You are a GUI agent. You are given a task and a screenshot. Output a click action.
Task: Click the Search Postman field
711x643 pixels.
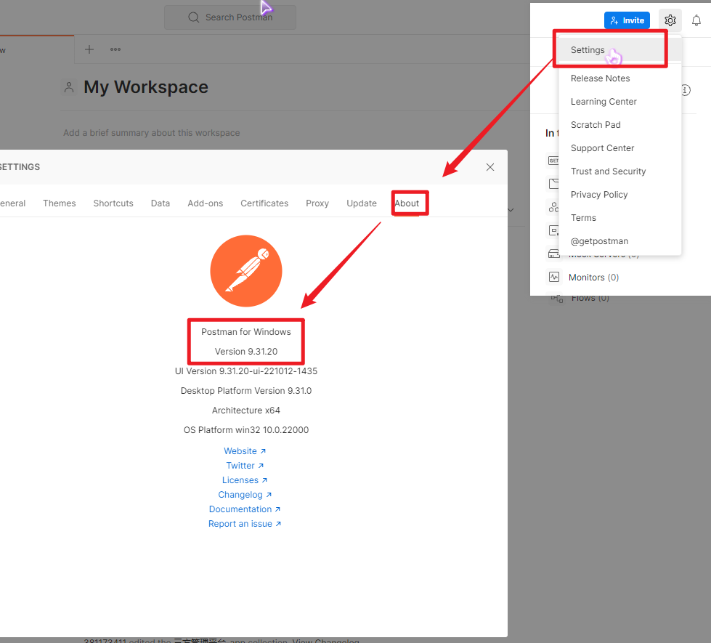(x=230, y=17)
